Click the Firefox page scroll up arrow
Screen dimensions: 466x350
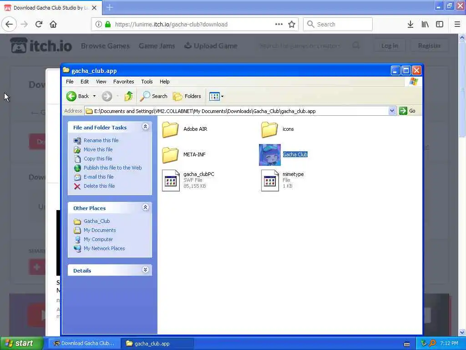[462, 37]
